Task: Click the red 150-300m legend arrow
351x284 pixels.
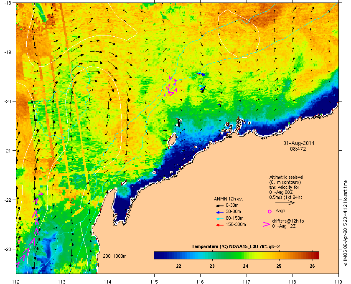Action: (220, 225)
